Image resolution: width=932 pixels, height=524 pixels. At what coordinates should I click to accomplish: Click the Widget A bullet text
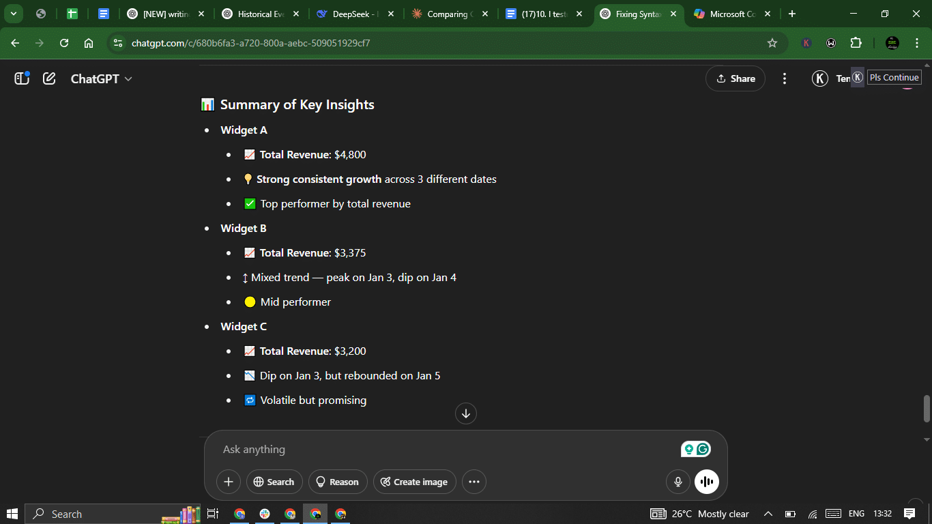point(244,130)
